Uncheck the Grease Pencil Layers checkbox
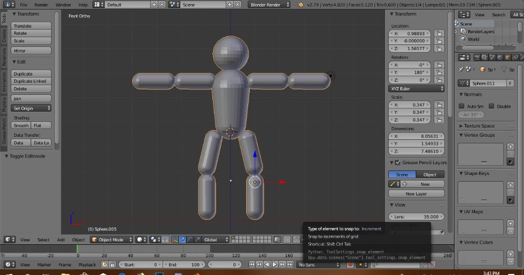This screenshot has width=524, height=275. 398,163
